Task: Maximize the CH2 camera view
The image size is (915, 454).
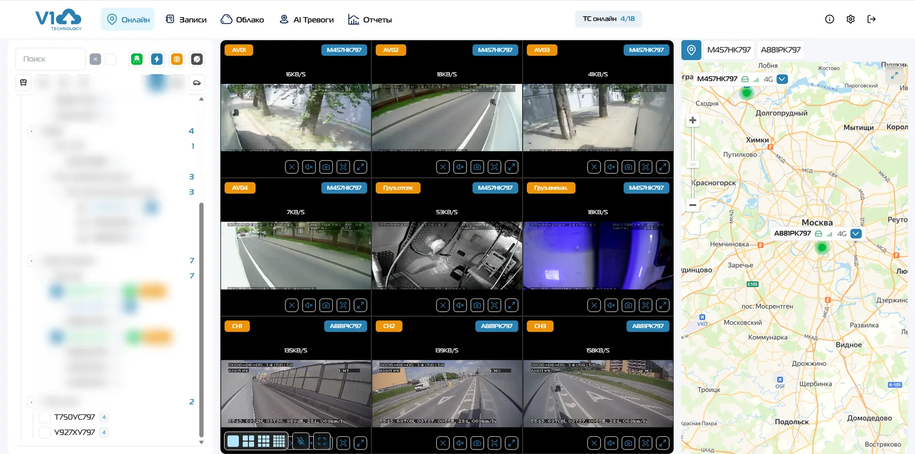Action: tap(512, 443)
